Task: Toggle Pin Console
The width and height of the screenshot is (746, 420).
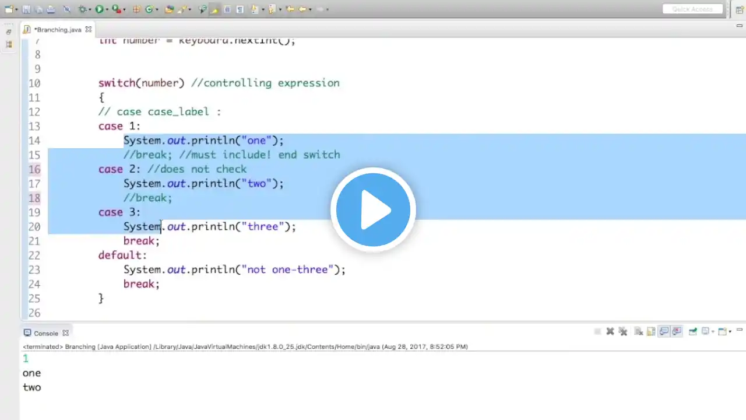Action: click(x=692, y=331)
